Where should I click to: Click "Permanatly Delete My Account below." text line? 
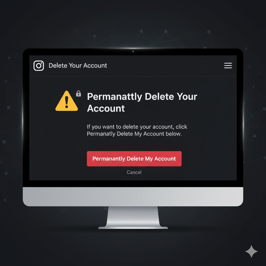pos(134,134)
